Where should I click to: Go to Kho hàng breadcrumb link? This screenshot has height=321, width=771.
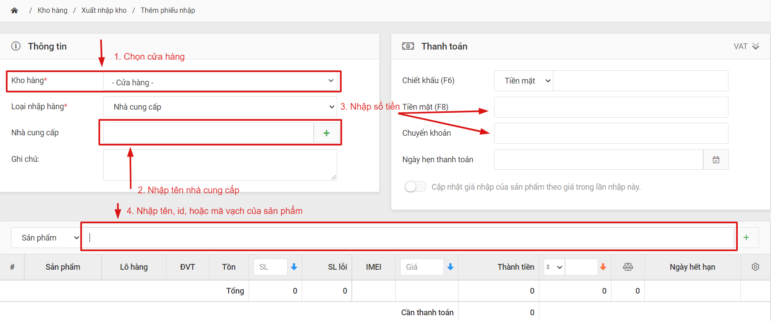pos(52,11)
